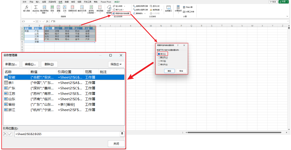
Task: Click the 批注 button at top right
Action: click(x=273, y=2)
